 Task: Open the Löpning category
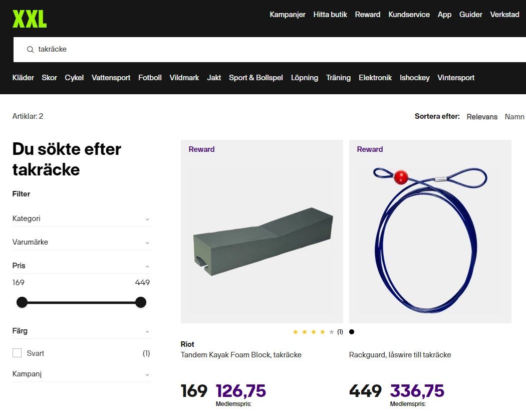[304, 78]
